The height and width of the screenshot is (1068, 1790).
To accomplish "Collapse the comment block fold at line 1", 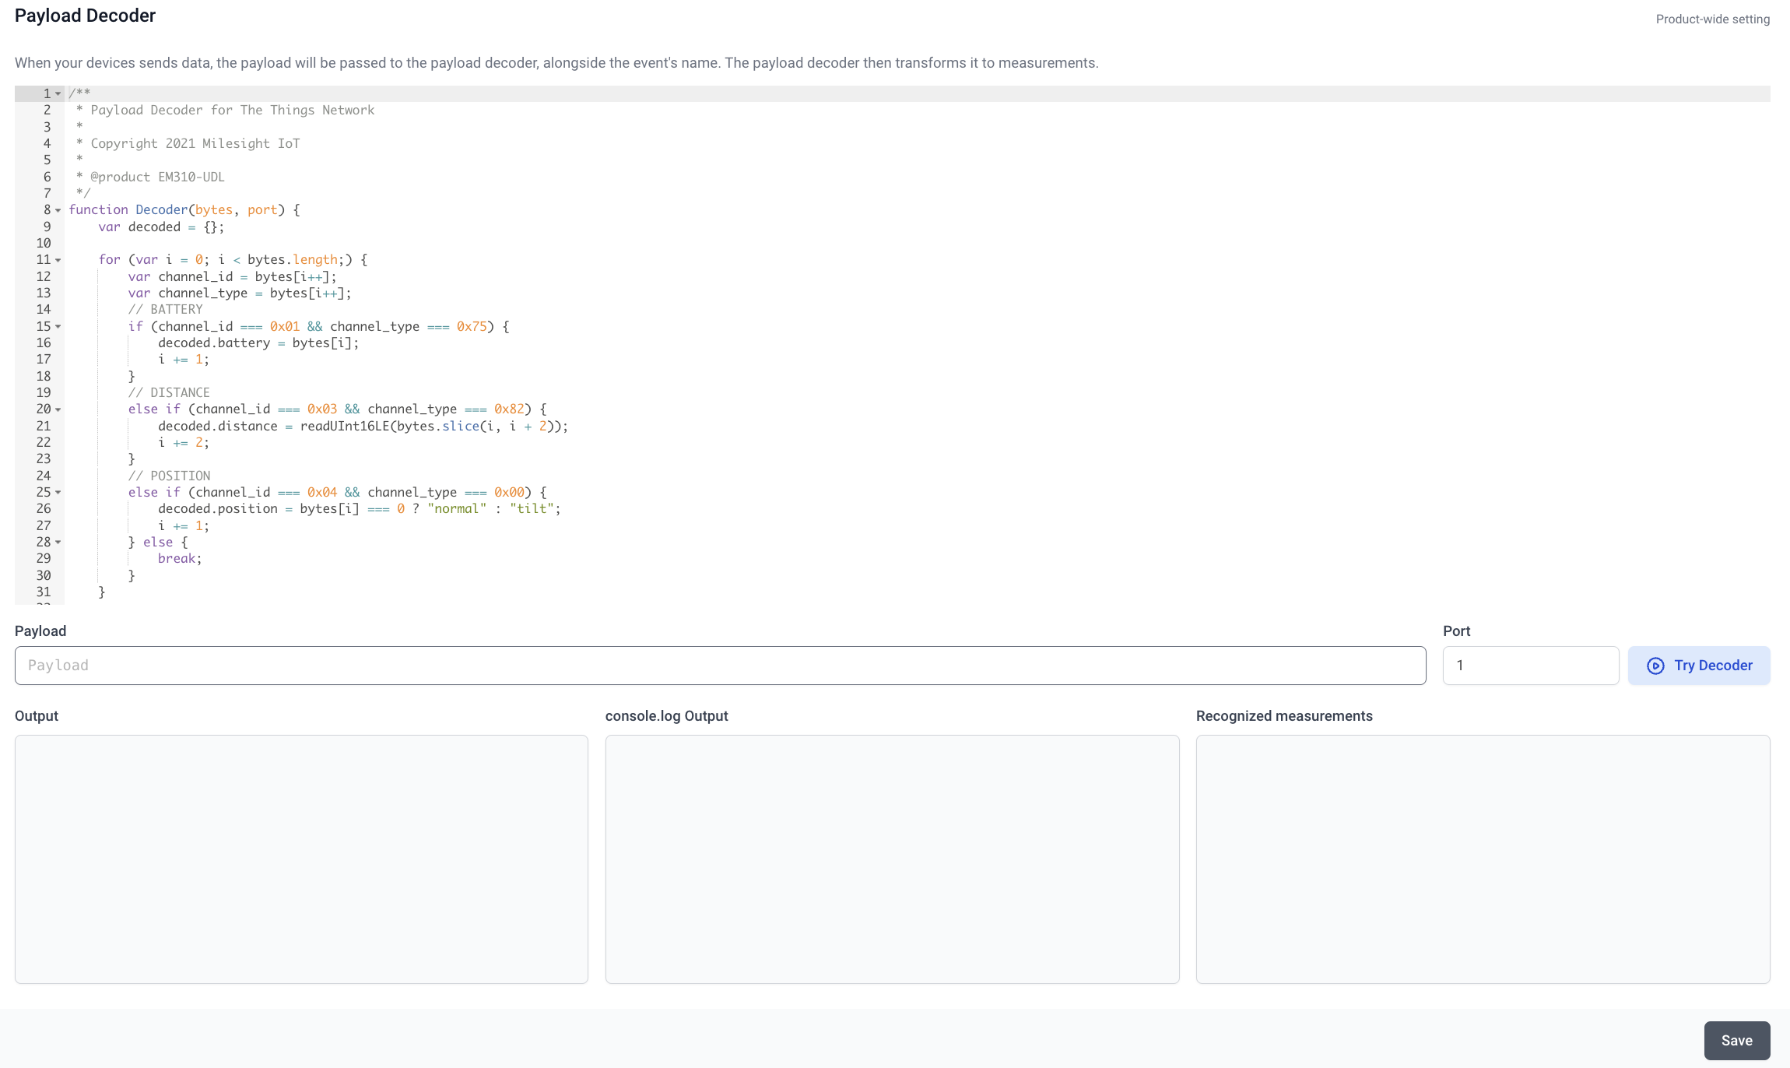I will [58, 94].
